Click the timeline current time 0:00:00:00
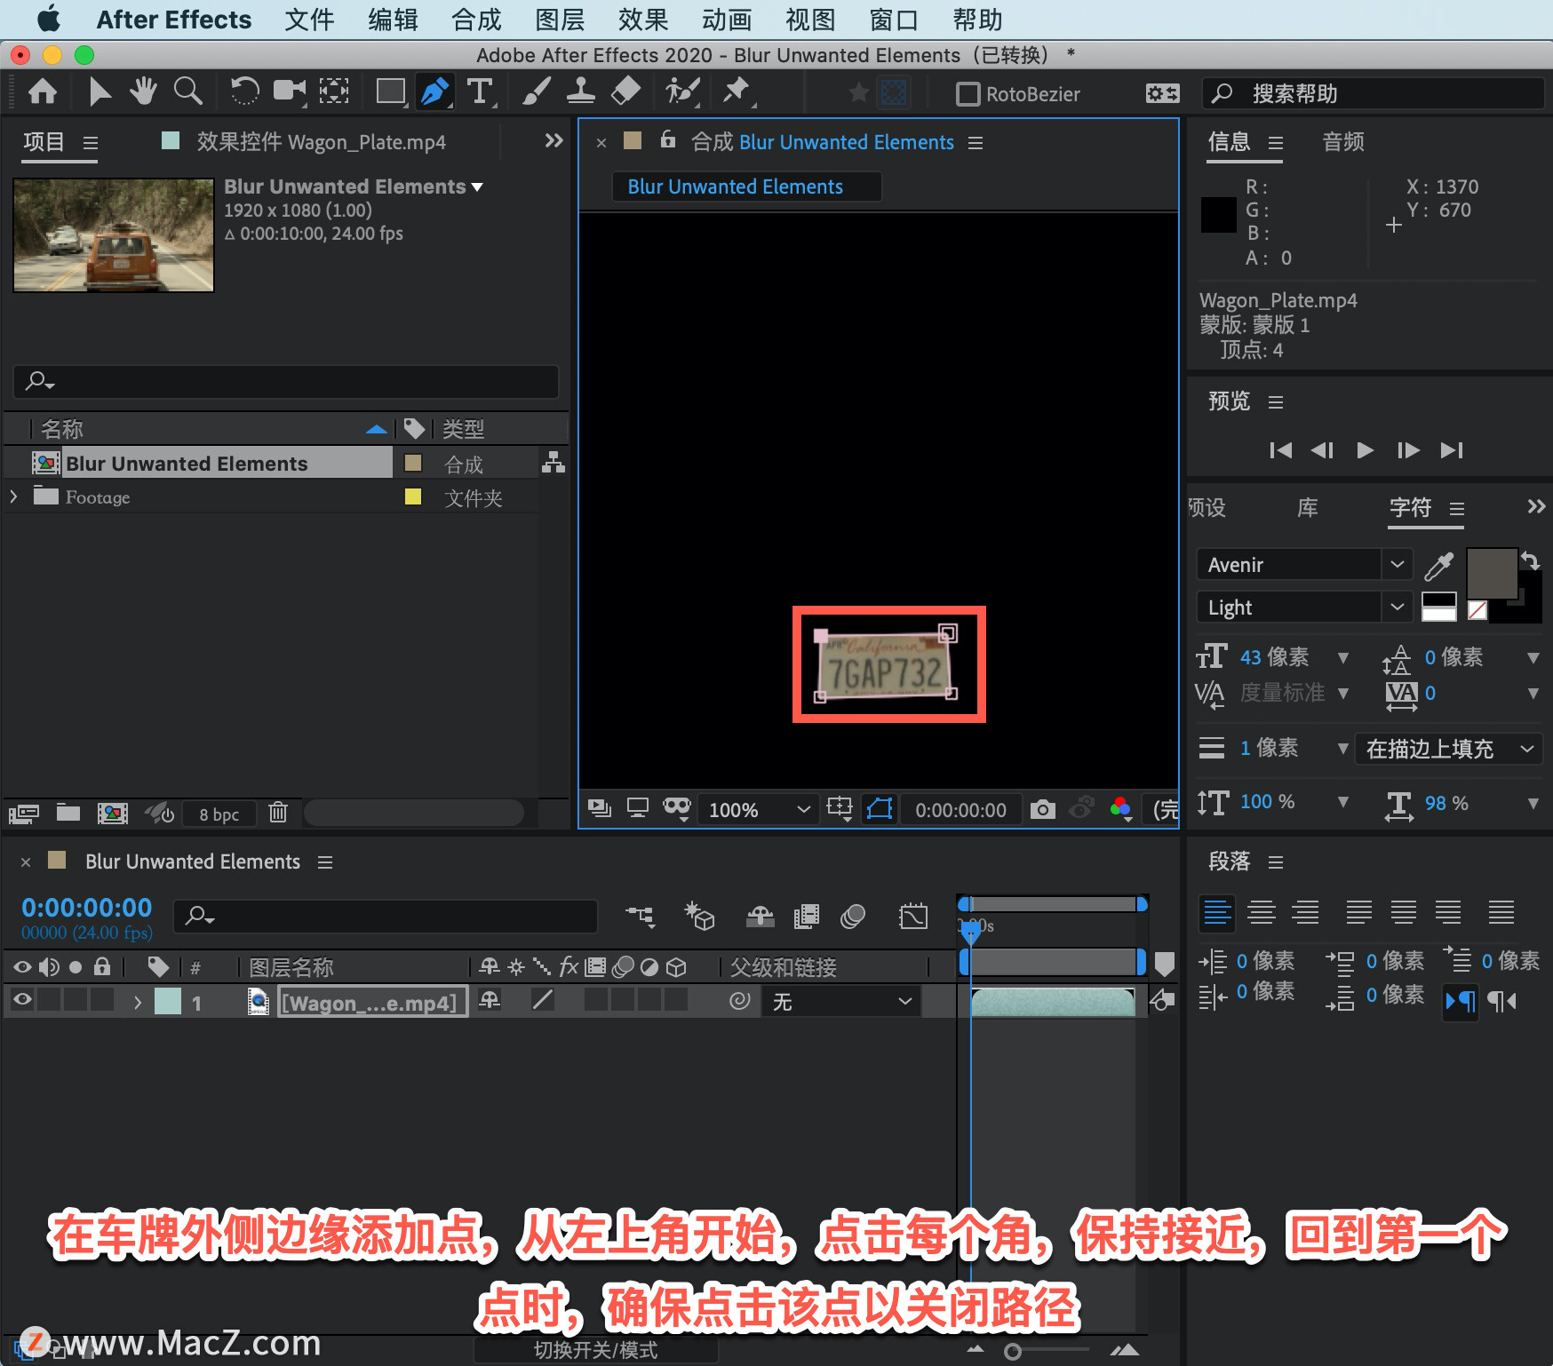This screenshot has width=1553, height=1366. [87, 908]
